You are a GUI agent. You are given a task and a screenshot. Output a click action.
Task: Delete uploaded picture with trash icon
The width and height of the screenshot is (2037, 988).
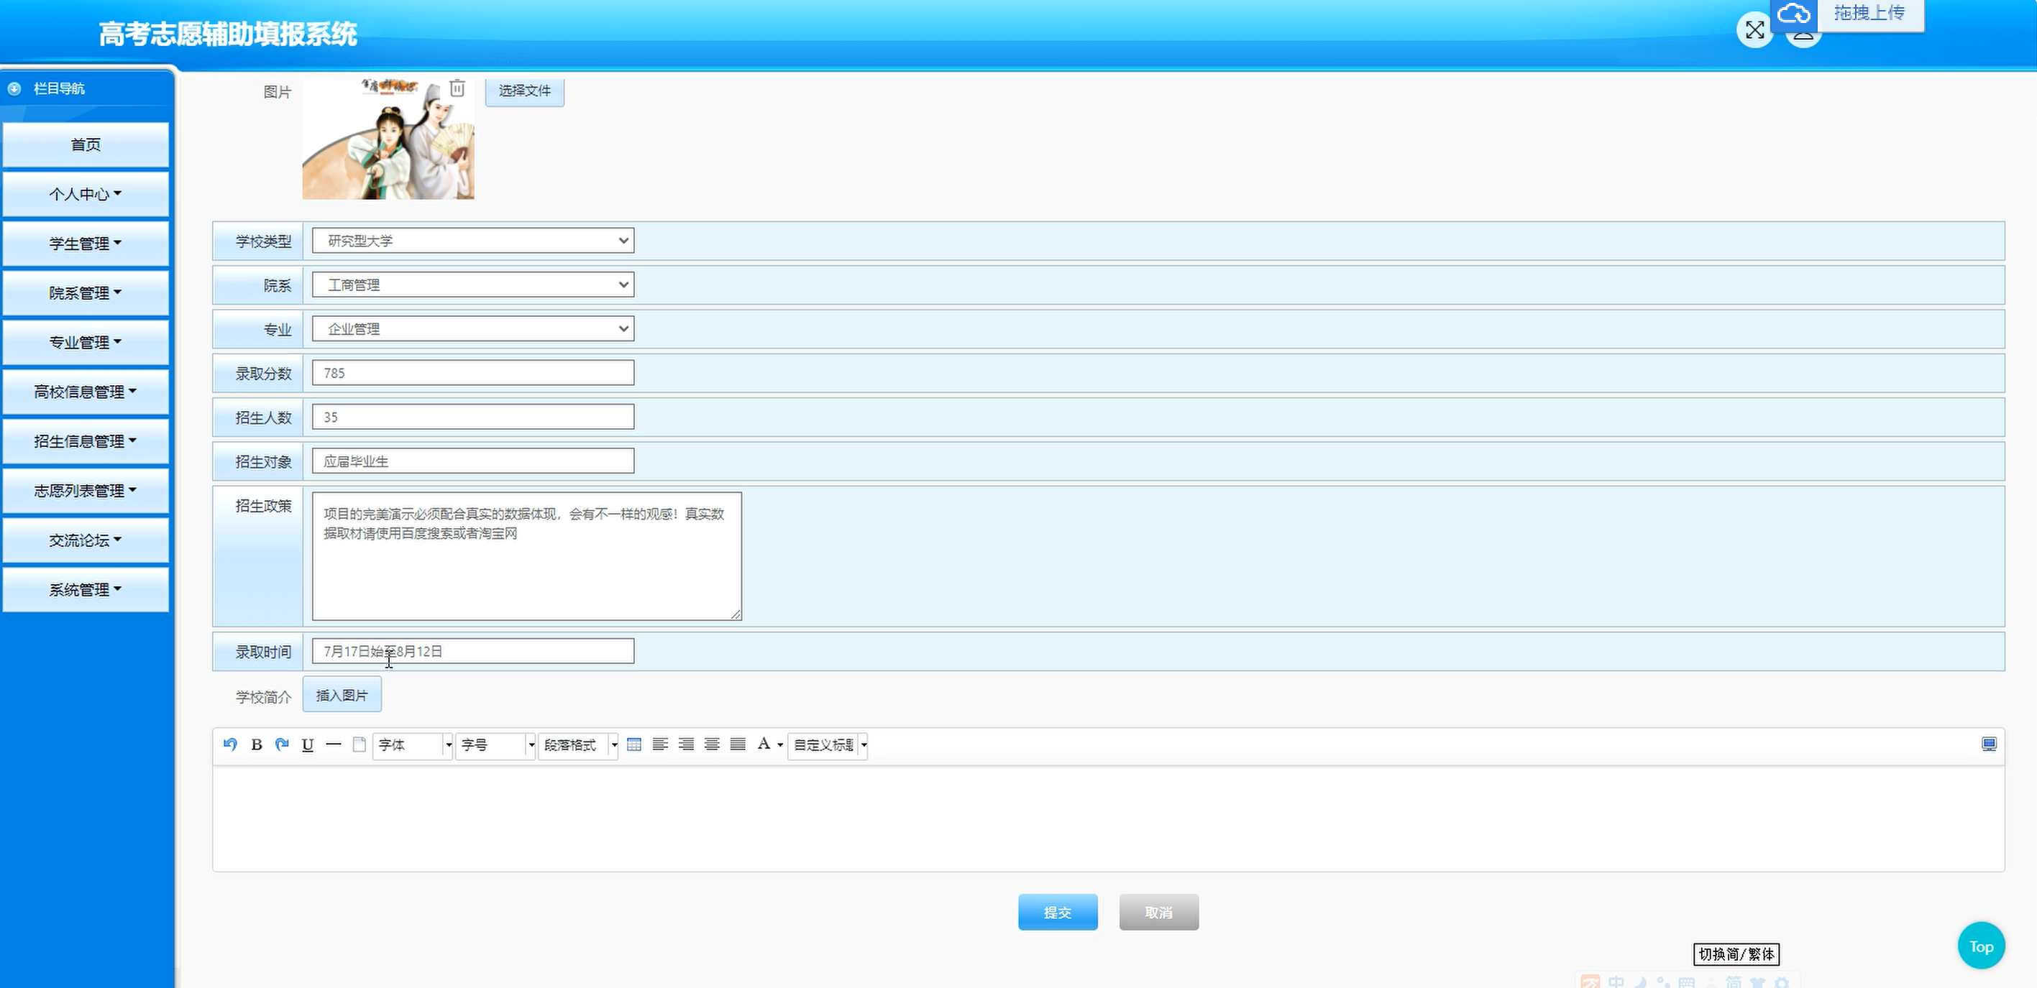[x=457, y=88]
